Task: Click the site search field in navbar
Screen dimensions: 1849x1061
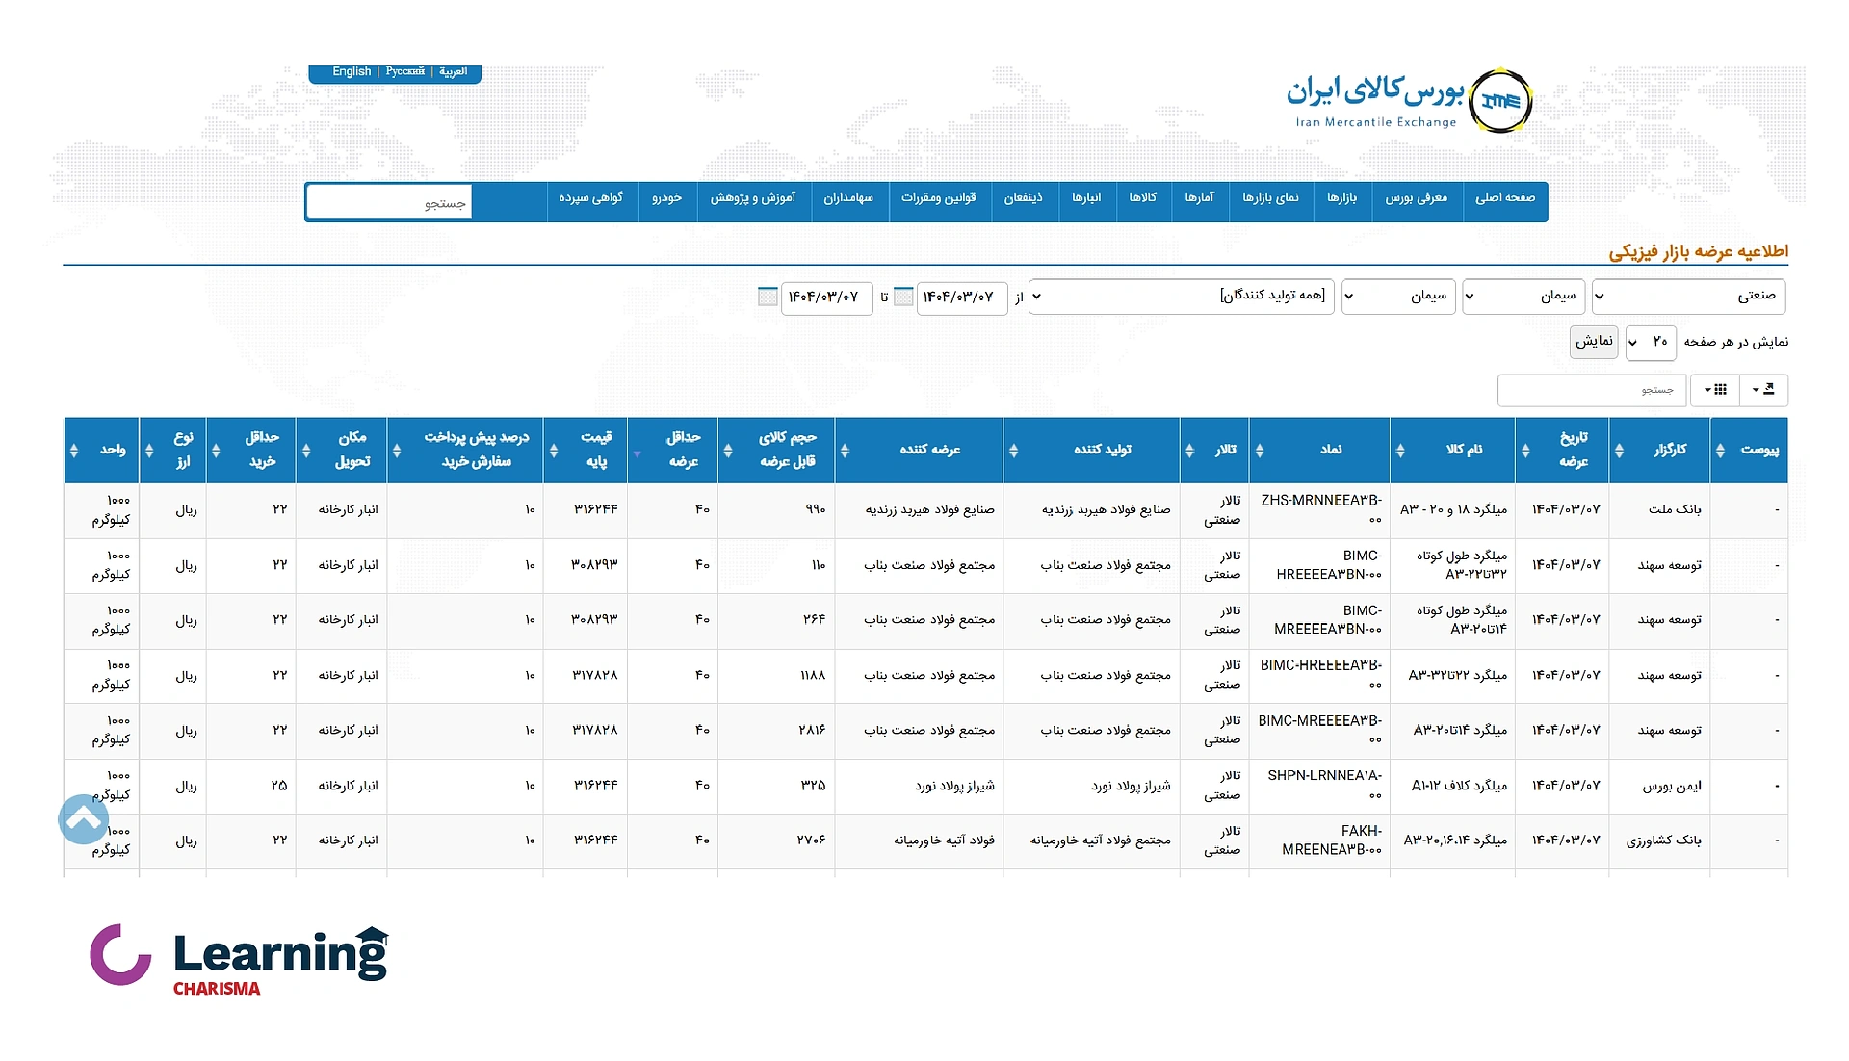Action: [x=389, y=203]
